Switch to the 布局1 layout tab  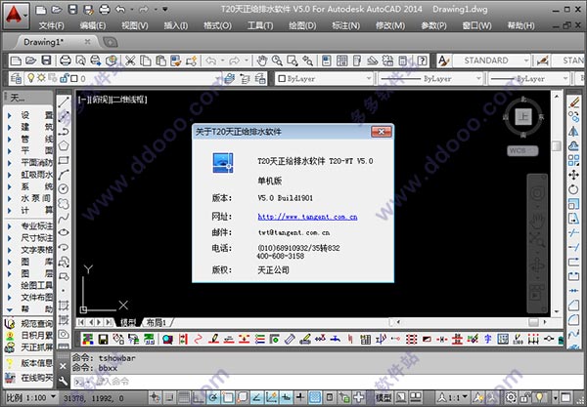pos(156,321)
